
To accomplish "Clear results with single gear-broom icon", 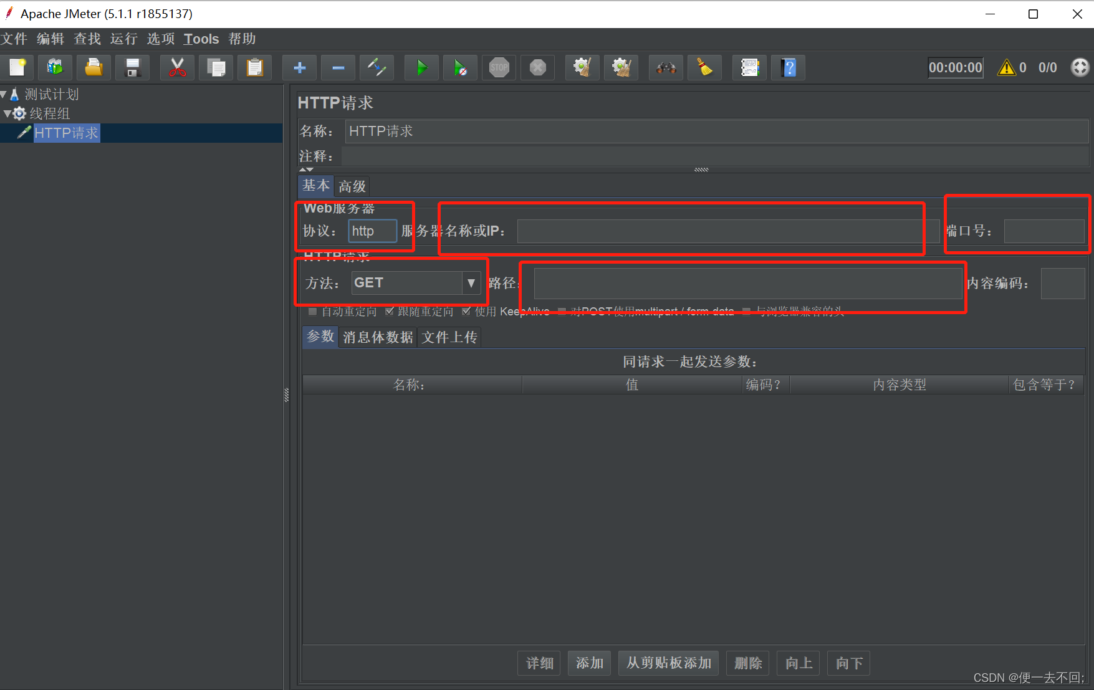I will (583, 67).
